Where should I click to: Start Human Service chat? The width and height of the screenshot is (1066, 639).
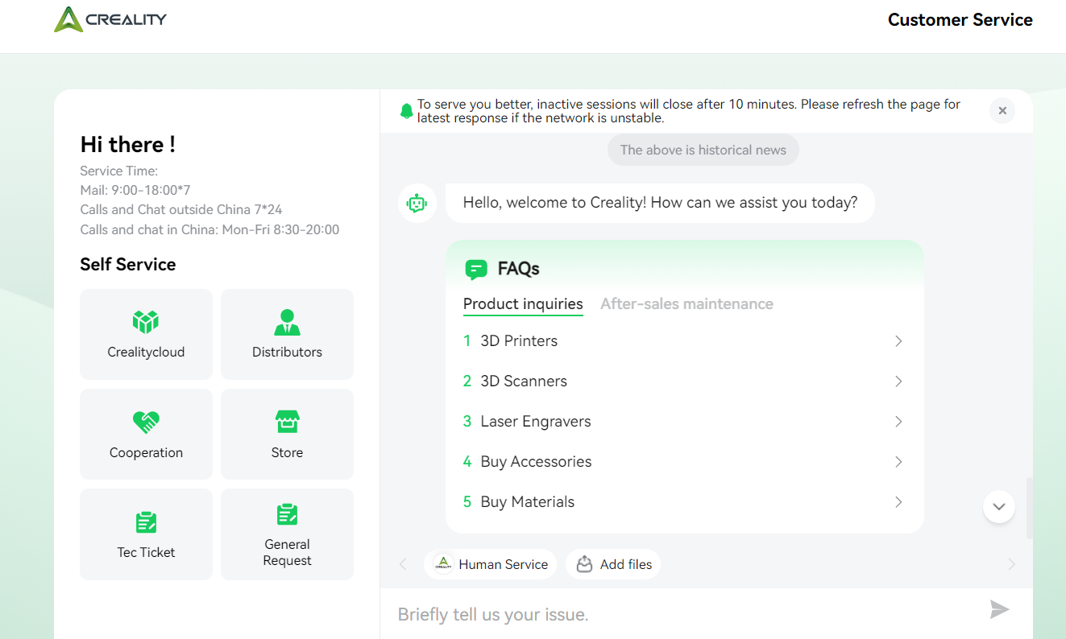click(491, 564)
